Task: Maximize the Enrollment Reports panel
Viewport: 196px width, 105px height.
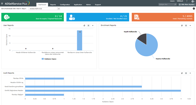Action: tap(186, 26)
